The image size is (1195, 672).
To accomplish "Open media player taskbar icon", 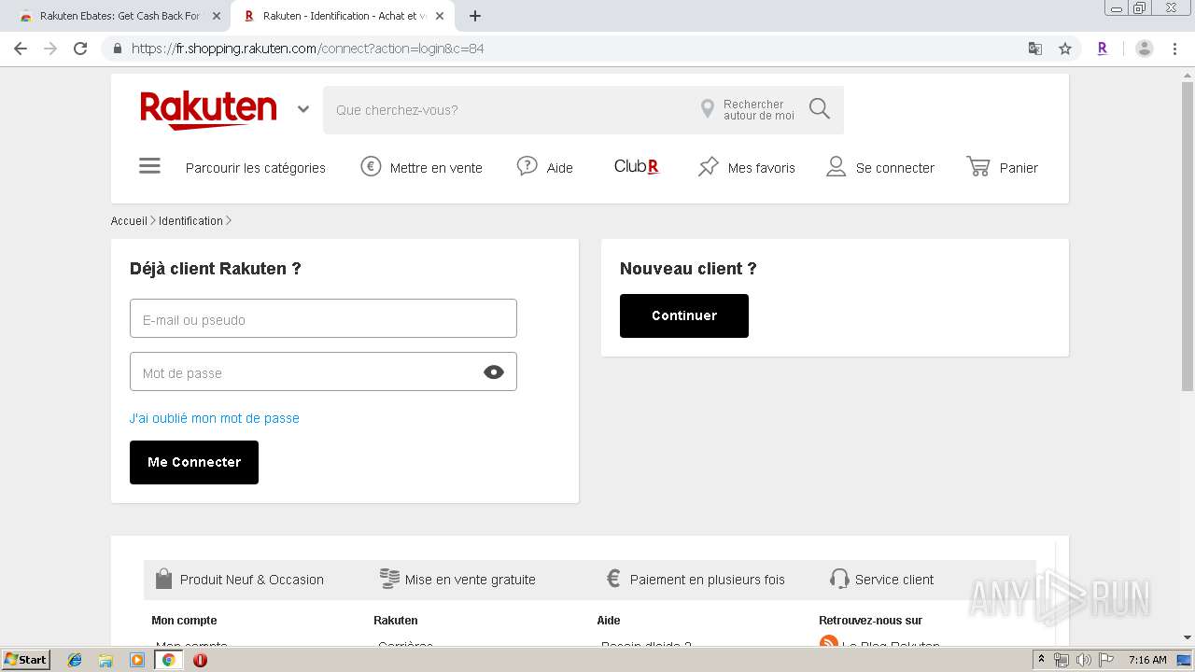I will (137, 660).
